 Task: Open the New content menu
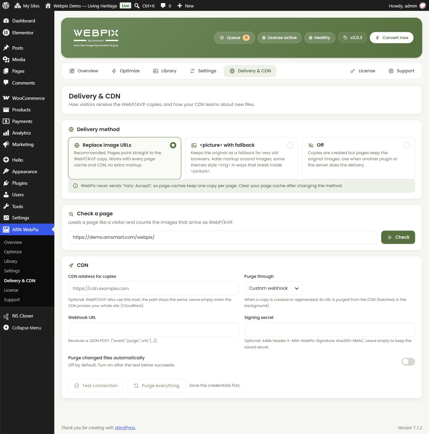(185, 6)
